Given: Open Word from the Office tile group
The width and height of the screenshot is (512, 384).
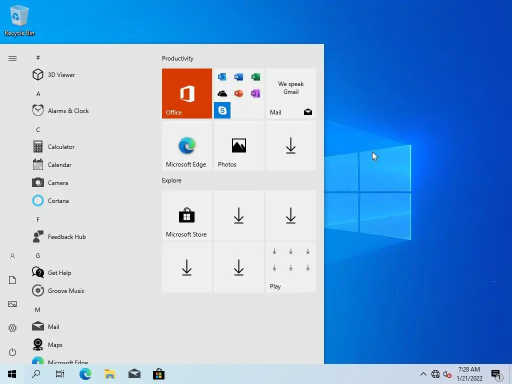Looking at the screenshot, I should pos(238,77).
